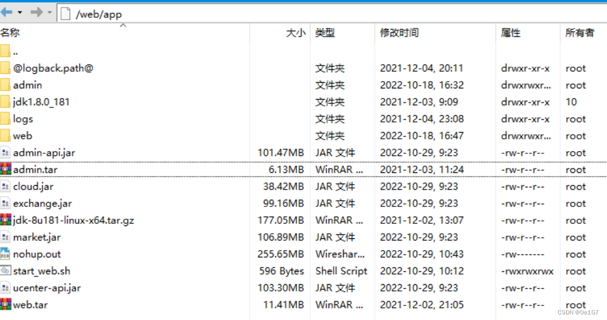Click the web.tar WinRAR icon
This screenshot has width=607, height=320.
(x=6, y=304)
